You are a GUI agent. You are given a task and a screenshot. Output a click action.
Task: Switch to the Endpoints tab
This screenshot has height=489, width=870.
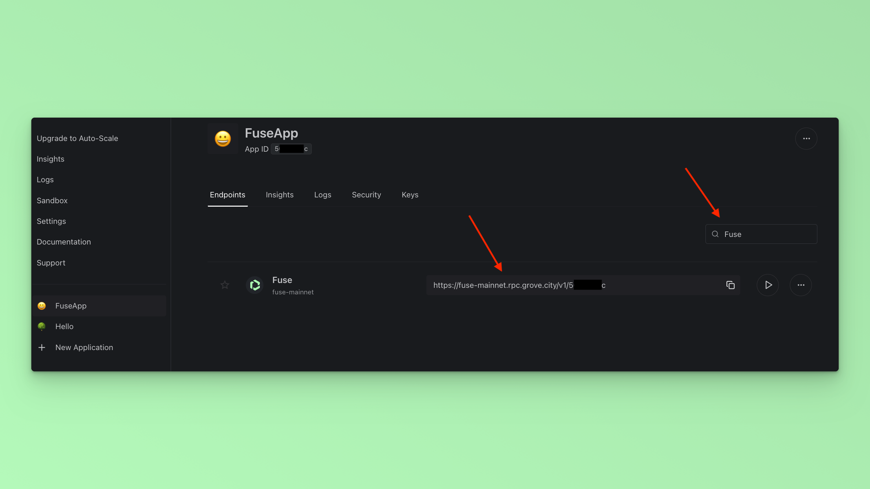pos(227,195)
